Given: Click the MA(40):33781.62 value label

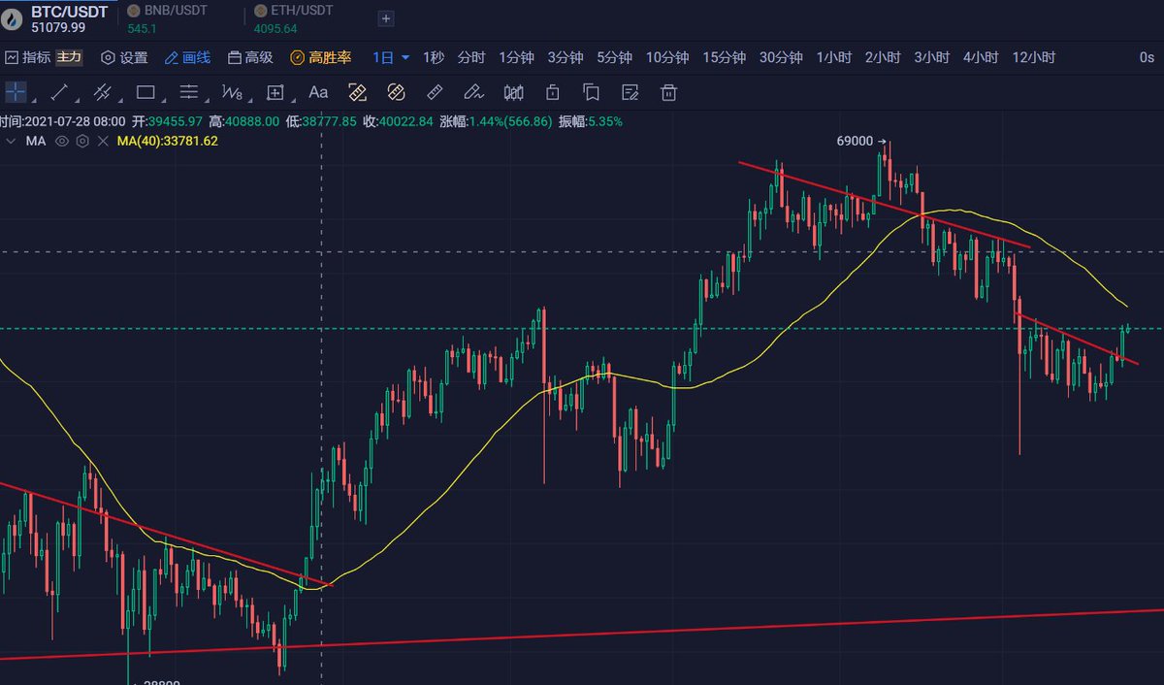Looking at the screenshot, I should pos(167,141).
